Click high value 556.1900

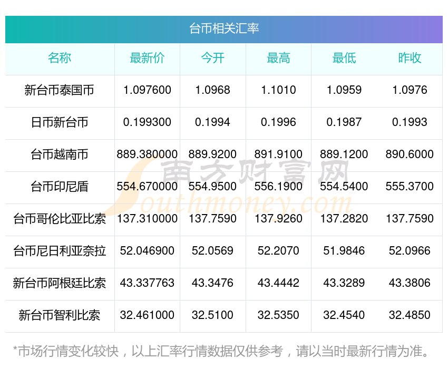[x=278, y=187]
